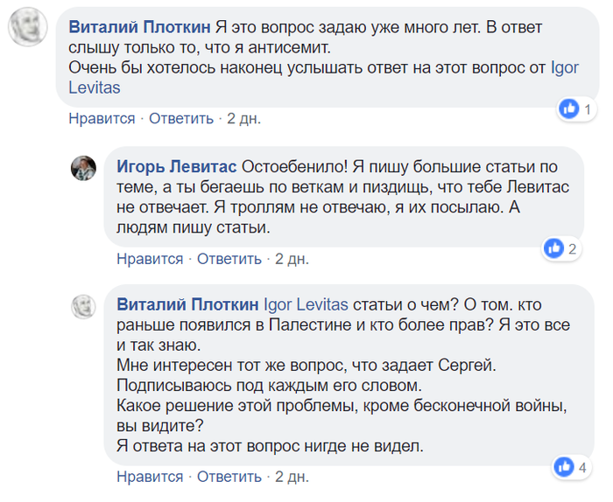Open Игорь Левитас's profile photo
This screenshot has width=613, height=502.
tap(83, 168)
